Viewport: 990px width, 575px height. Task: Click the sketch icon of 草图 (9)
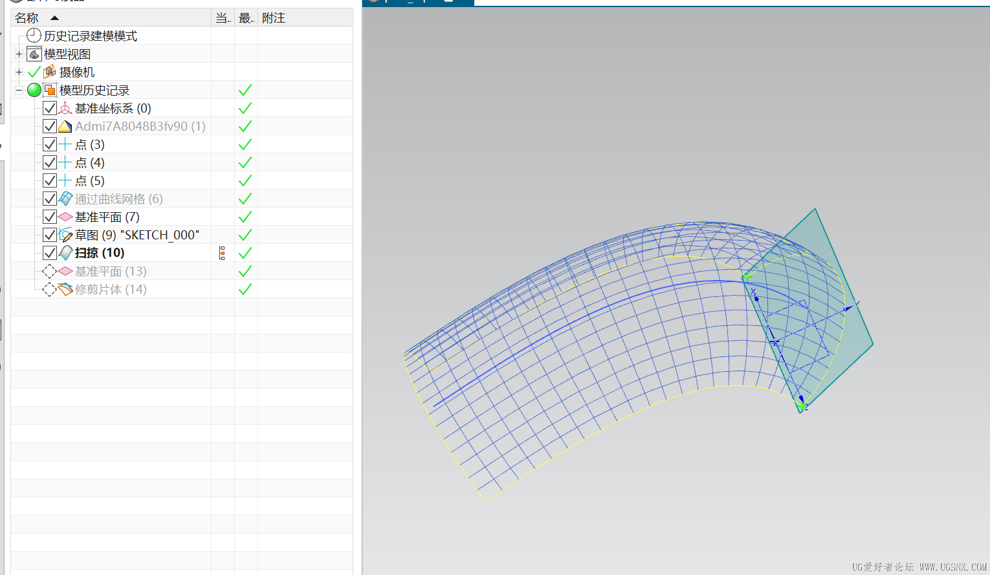pyautogui.click(x=65, y=235)
